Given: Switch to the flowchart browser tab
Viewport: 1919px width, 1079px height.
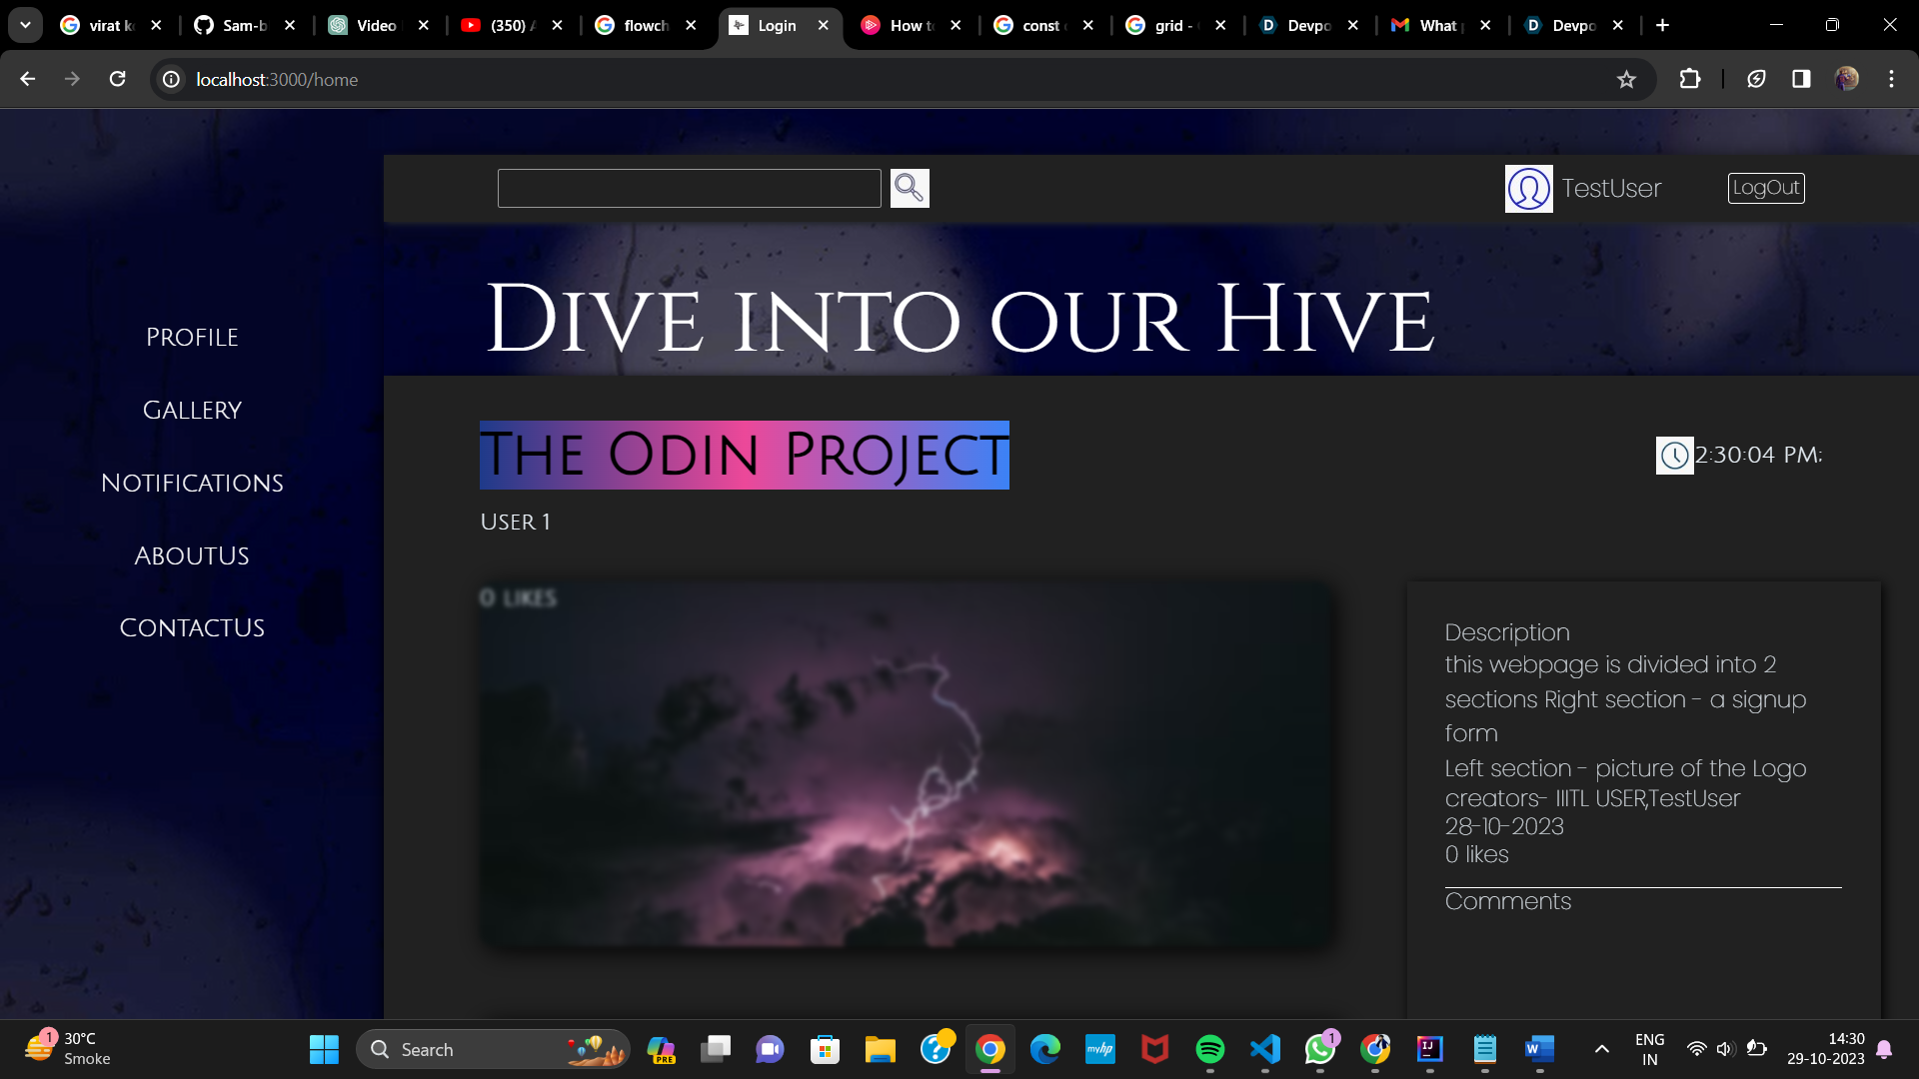Looking at the screenshot, I should click(x=645, y=25).
